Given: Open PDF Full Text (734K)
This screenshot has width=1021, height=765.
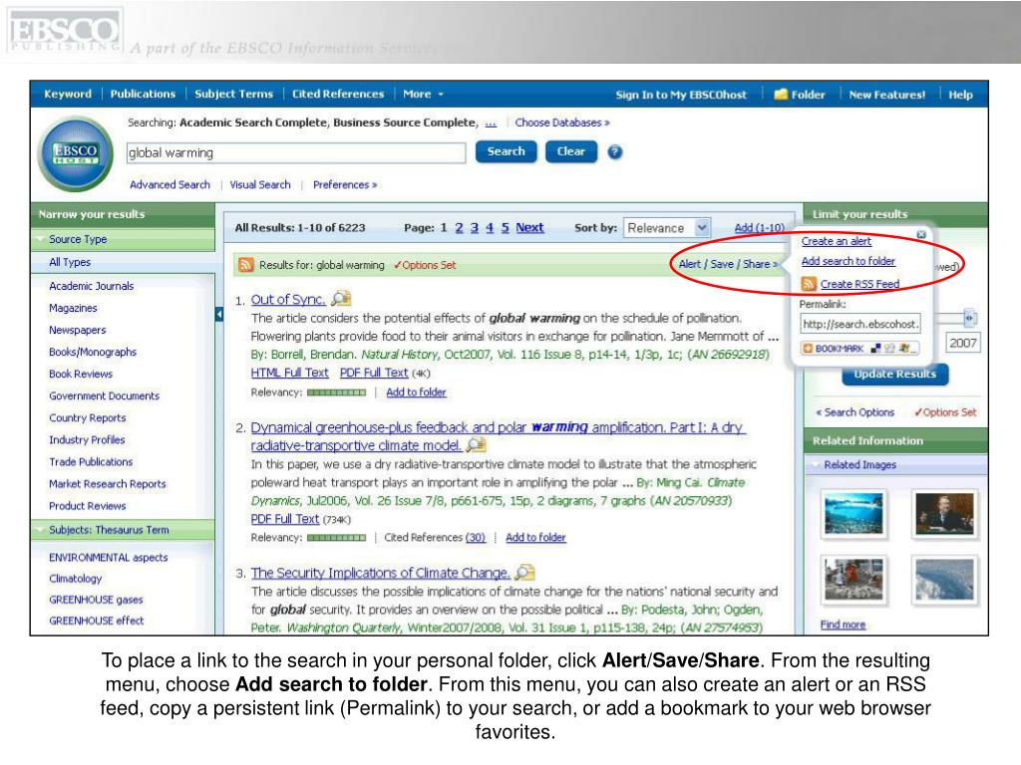Looking at the screenshot, I should 285,519.
